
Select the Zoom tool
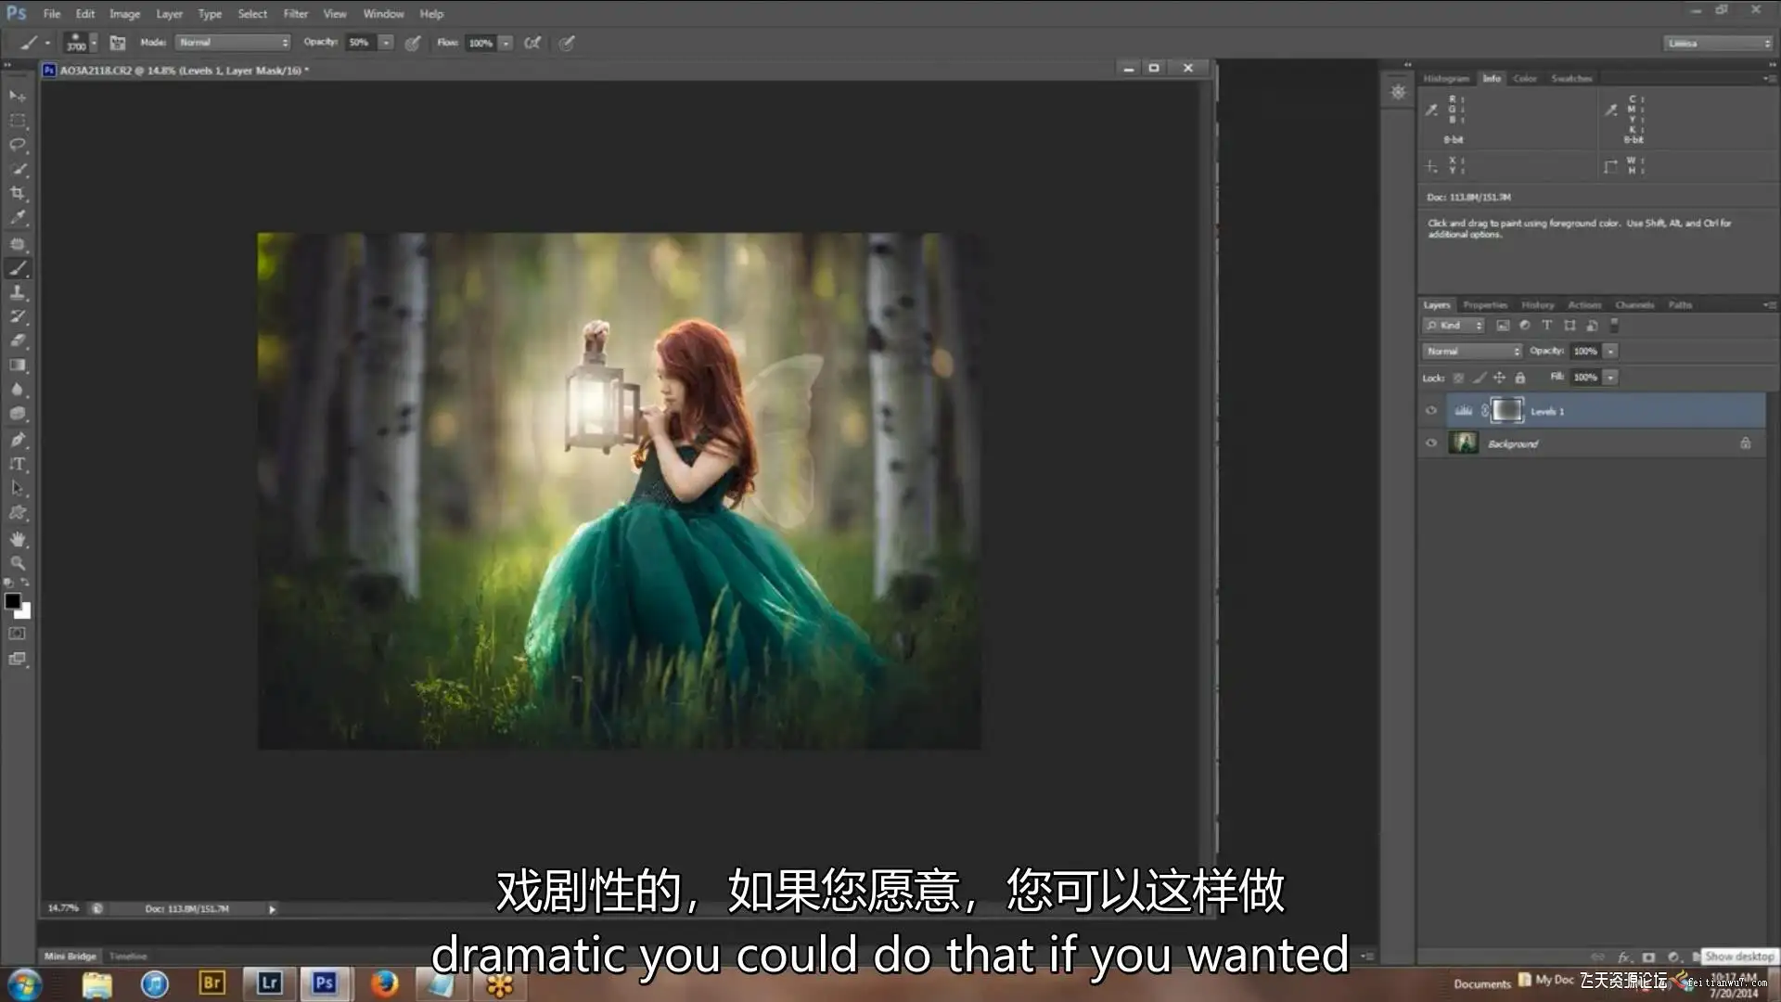pyautogui.click(x=18, y=562)
